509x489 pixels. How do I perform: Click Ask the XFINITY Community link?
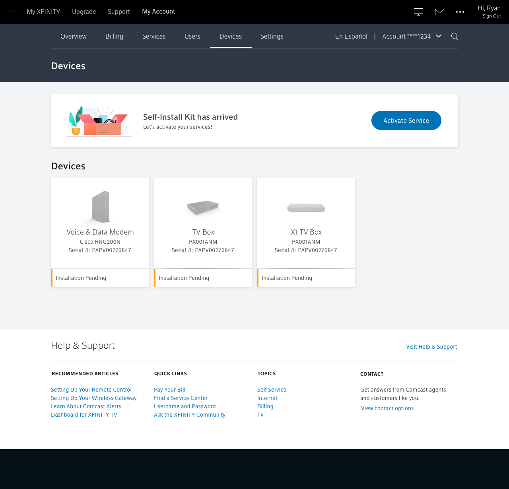tap(190, 415)
